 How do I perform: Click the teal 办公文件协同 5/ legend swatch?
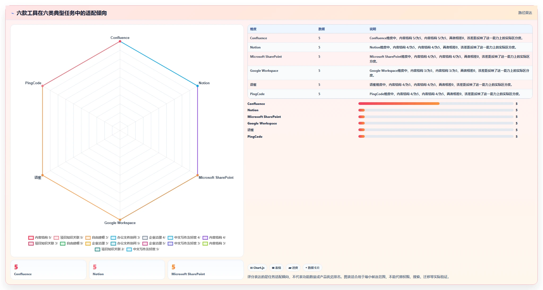pyautogui.click(x=113, y=244)
